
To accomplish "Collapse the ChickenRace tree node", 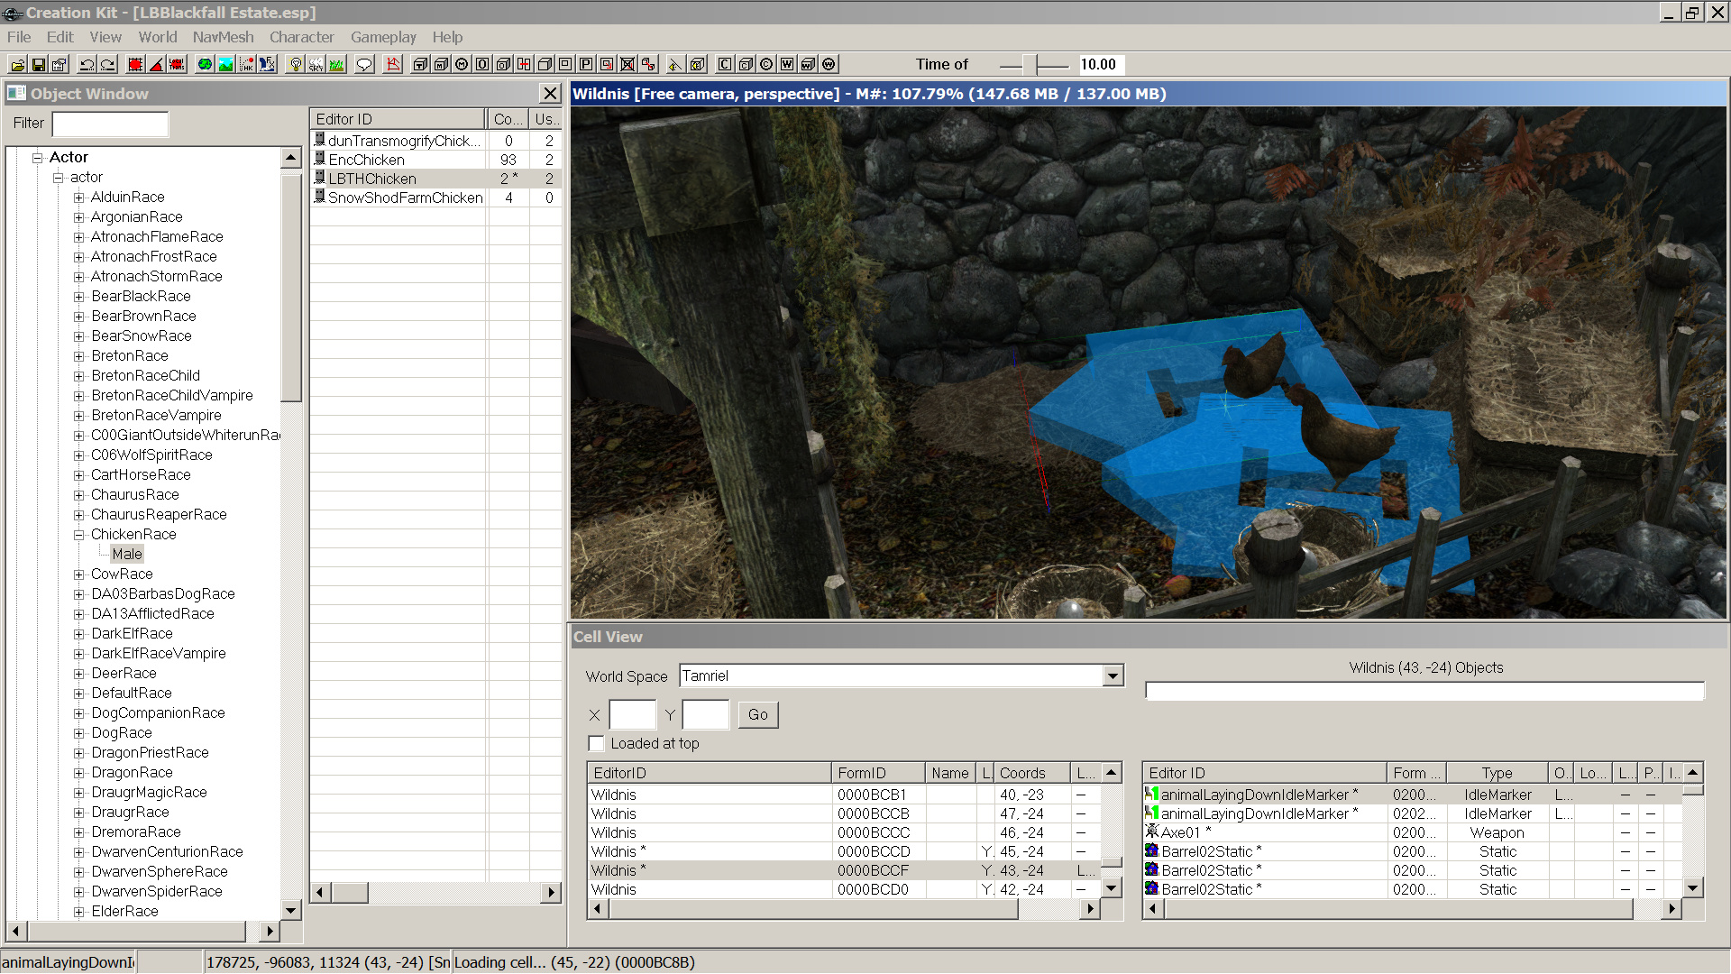I will pos(79,535).
